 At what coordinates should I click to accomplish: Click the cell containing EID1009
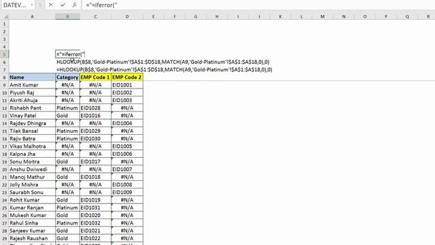tap(127, 192)
